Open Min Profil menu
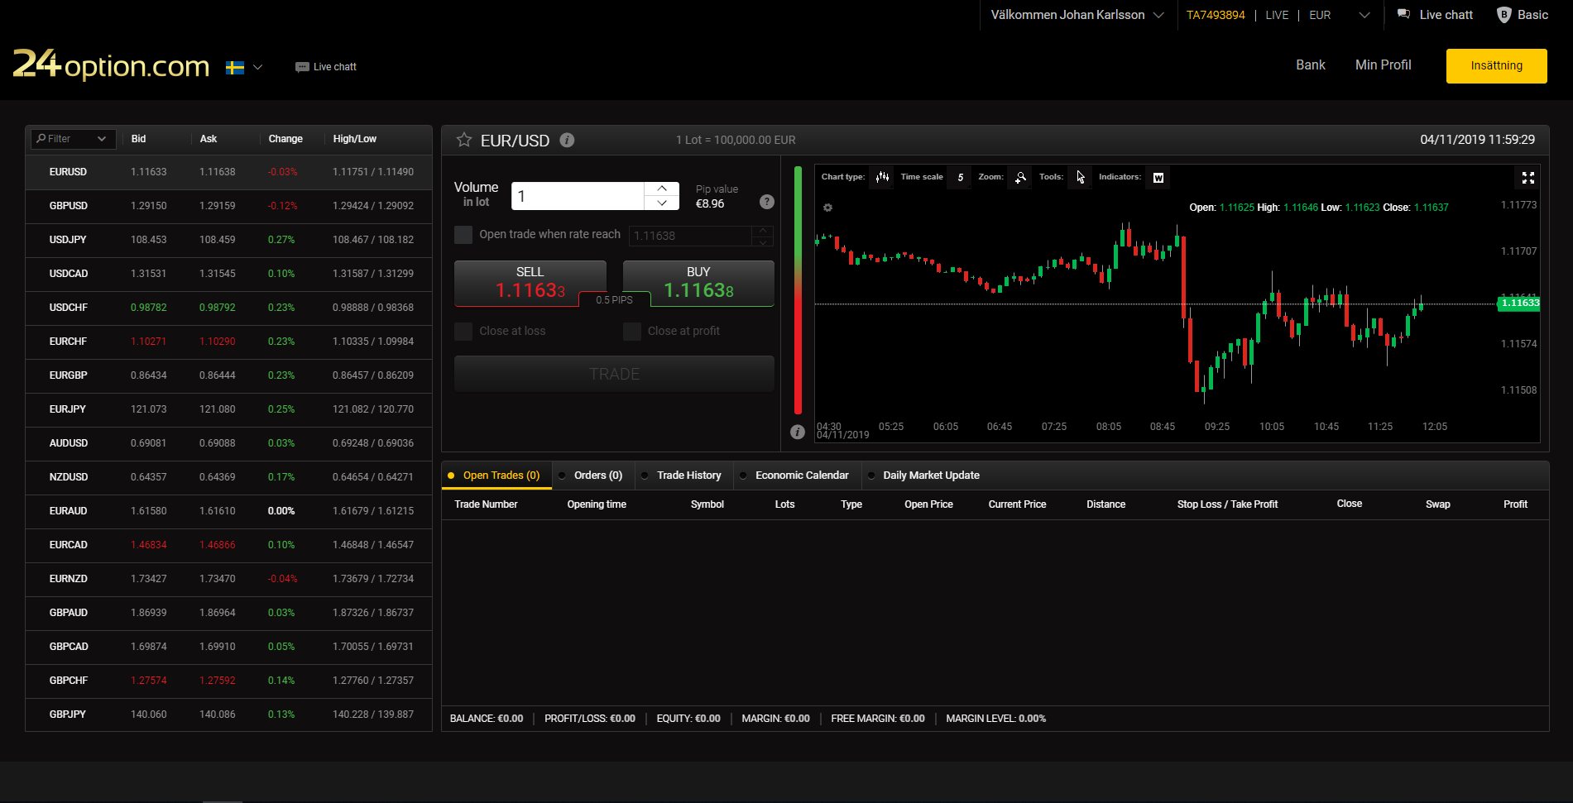The image size is (1573, 803). (1383, 65)
